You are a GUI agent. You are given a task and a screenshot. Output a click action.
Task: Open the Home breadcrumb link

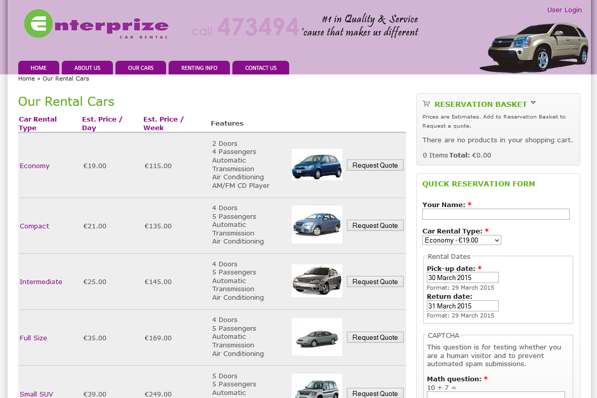(x=26, y=78)
